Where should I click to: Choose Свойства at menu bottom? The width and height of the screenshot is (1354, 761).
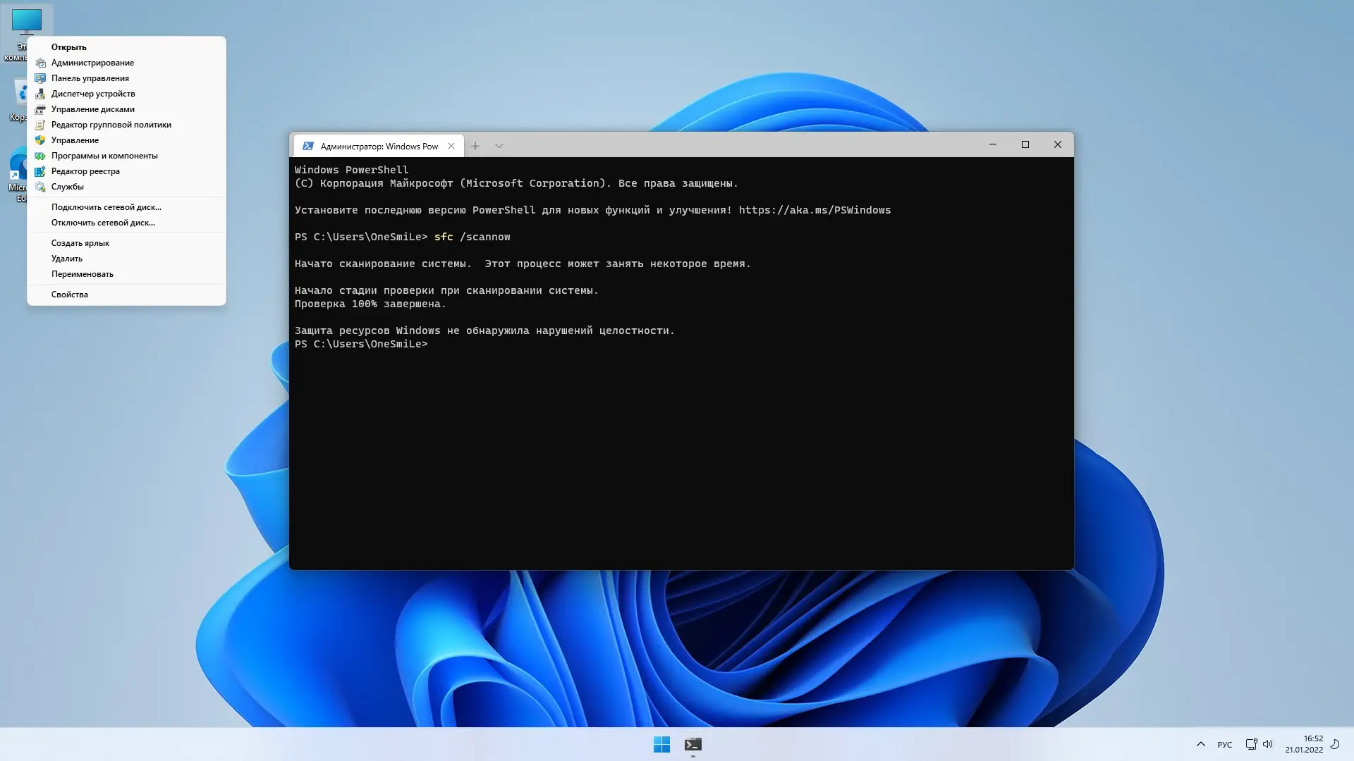(70, 295)
